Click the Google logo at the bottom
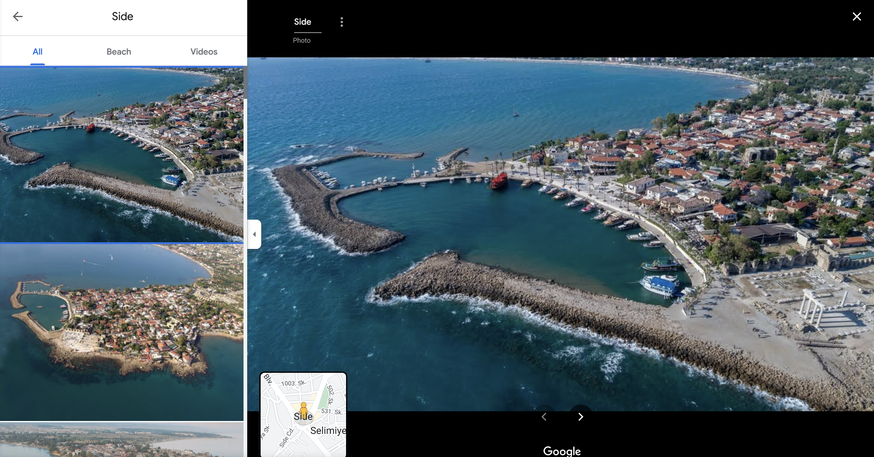 click(x=562, y=451)
